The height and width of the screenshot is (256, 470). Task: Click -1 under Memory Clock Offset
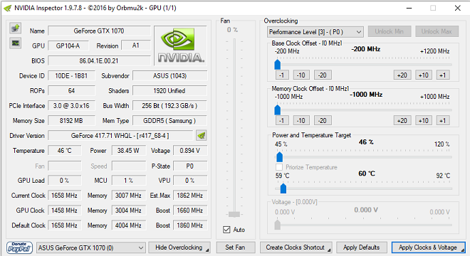click(x=282, y=121)
